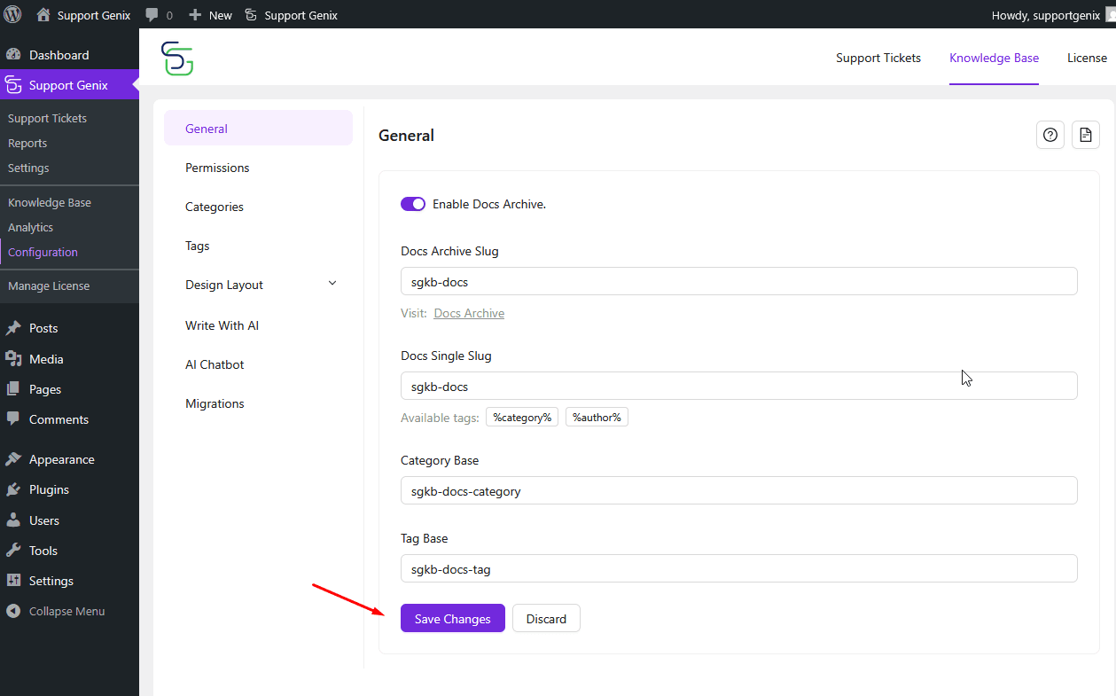This screenshot has width=1116, height=696.
Task: Click the General page heading text
Action: pyautogui.click(x=406, y=136)
